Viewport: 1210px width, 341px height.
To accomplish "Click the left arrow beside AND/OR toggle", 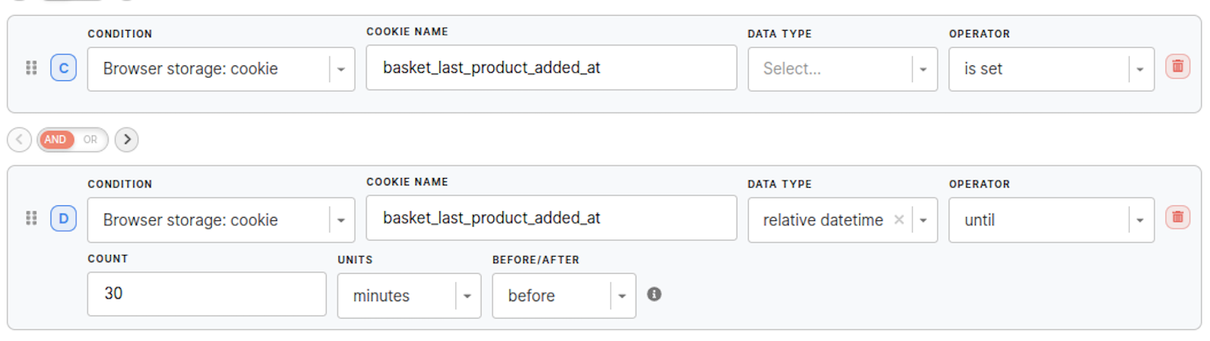I will [19, 140].
